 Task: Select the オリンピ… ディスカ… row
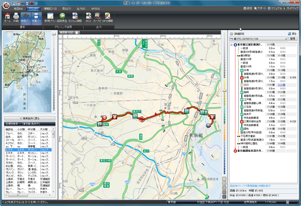28,176
